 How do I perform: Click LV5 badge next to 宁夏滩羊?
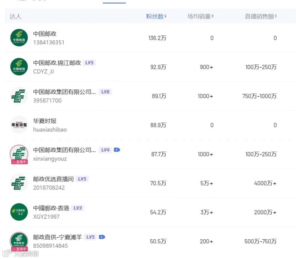coord(90,237)
